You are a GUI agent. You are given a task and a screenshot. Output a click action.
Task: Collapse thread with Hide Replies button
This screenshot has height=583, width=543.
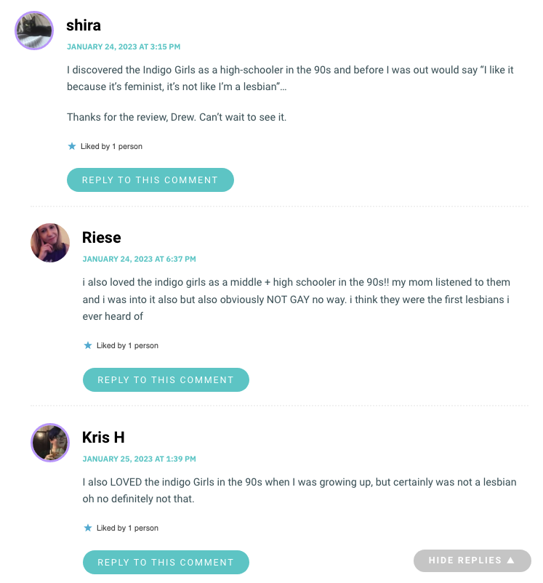pyautogui.click(x=472, y=560)
